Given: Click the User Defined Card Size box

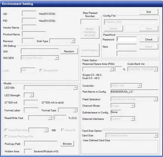Looking at the screenshot, I should tap(120, 147).
